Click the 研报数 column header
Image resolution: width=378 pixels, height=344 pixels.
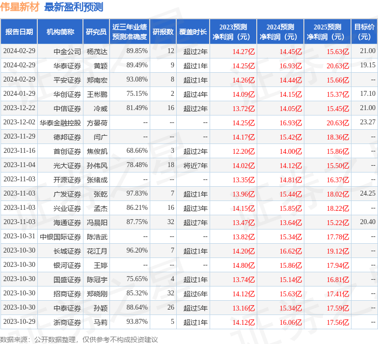tap(163, 31)
